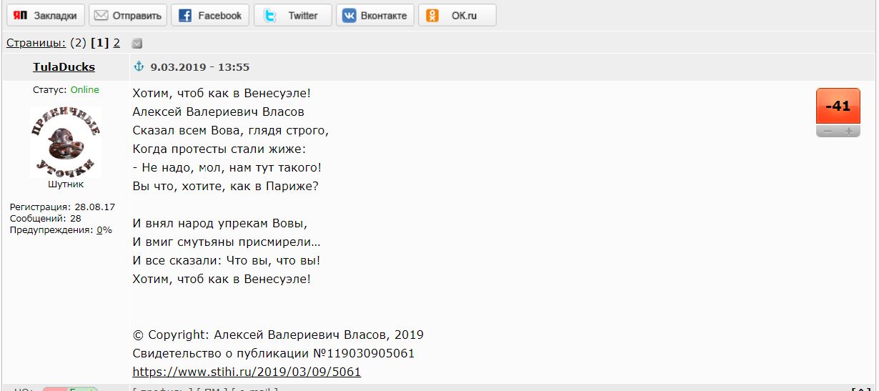The height and width of the screenshot is (391, 879).
Task: Share the post on Twitter
Action: click(293, 16)
